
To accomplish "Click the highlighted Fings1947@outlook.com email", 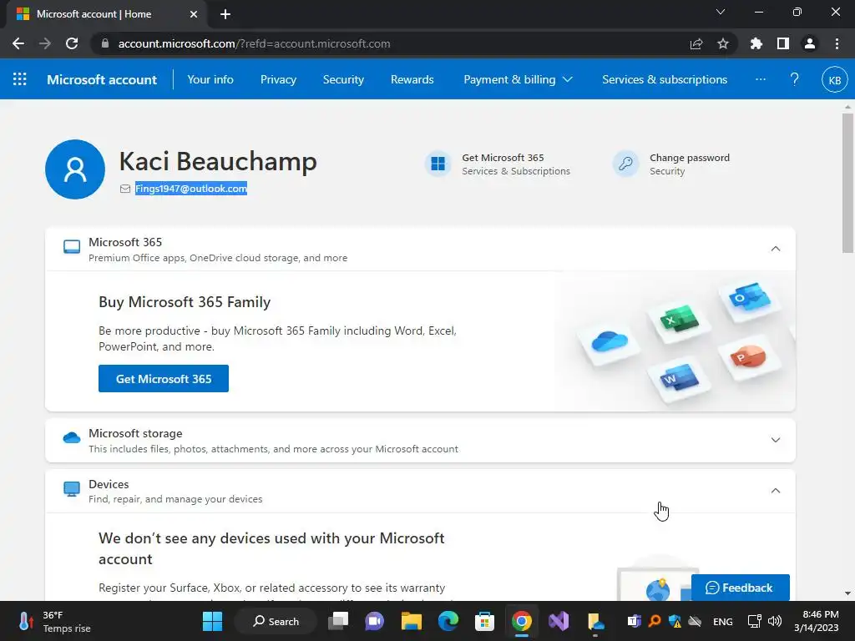I will point(191,189).
